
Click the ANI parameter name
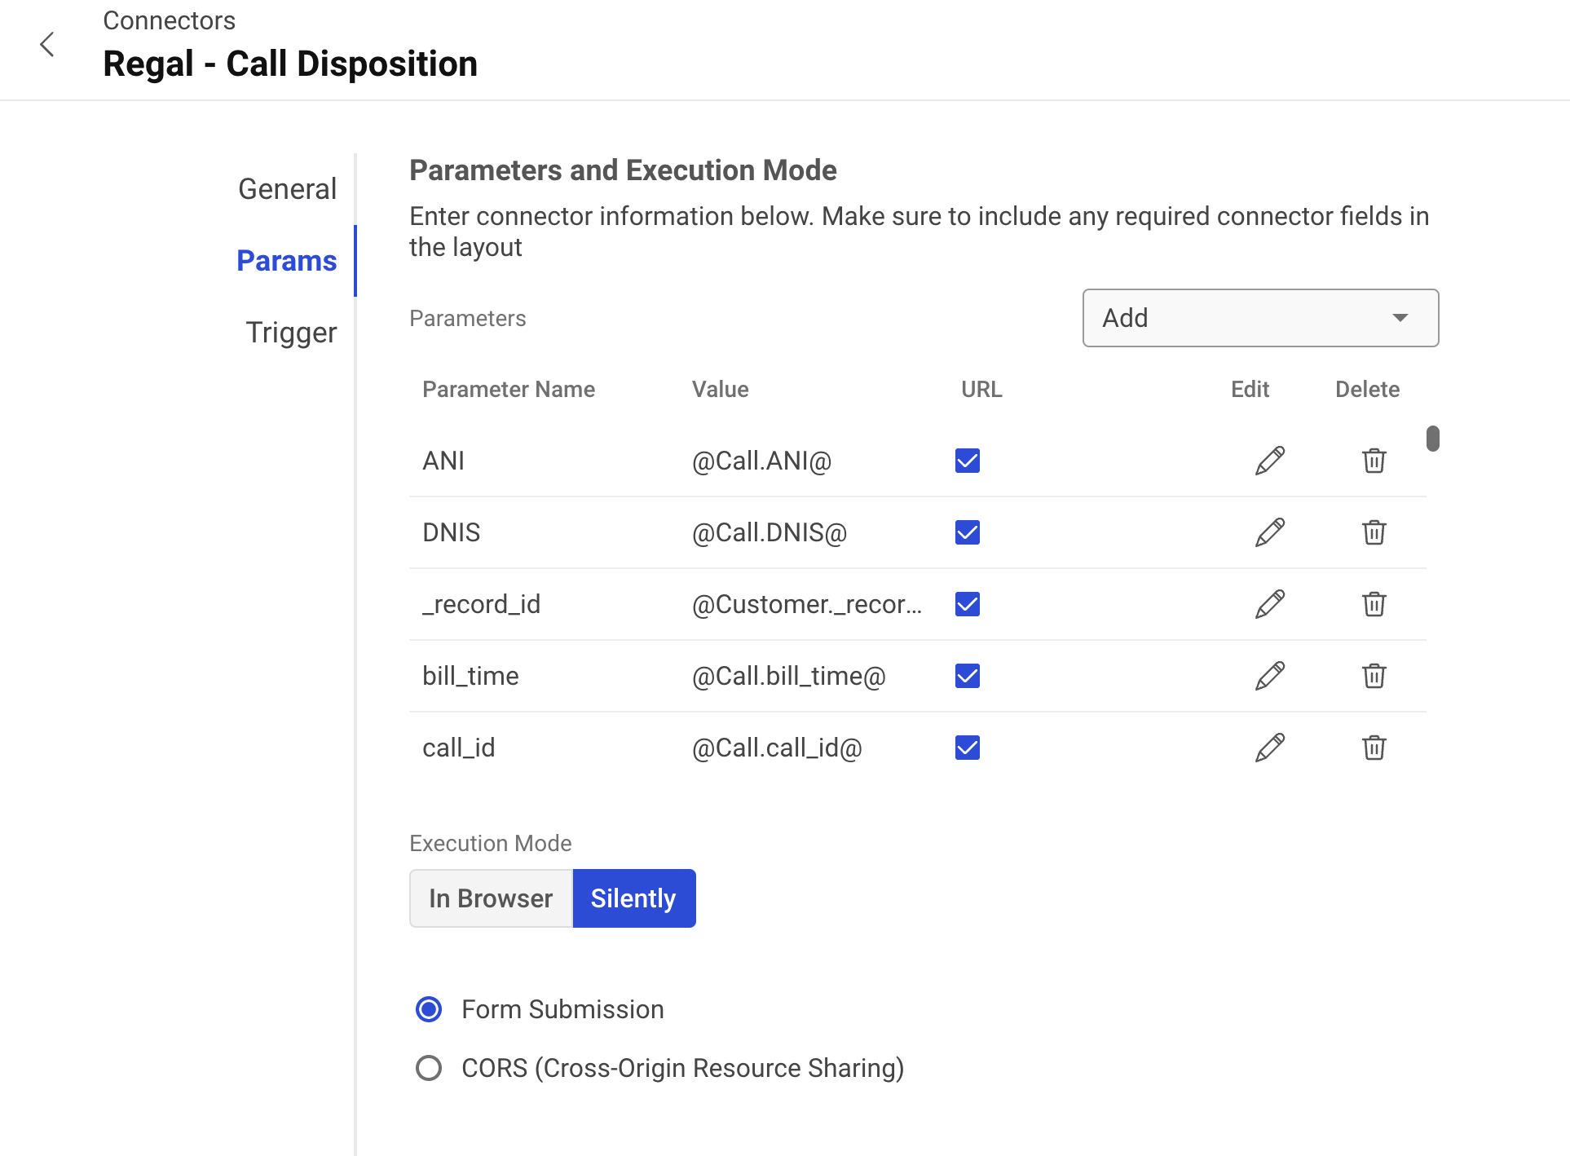coord(443,461)
